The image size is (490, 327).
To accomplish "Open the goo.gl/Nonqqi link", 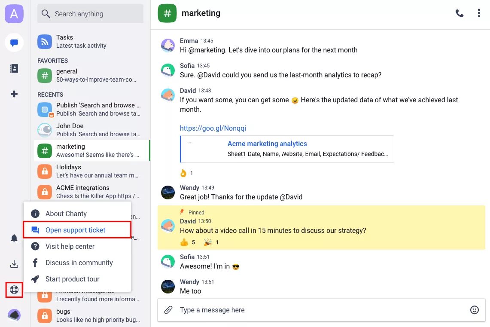I will (213, 128).
